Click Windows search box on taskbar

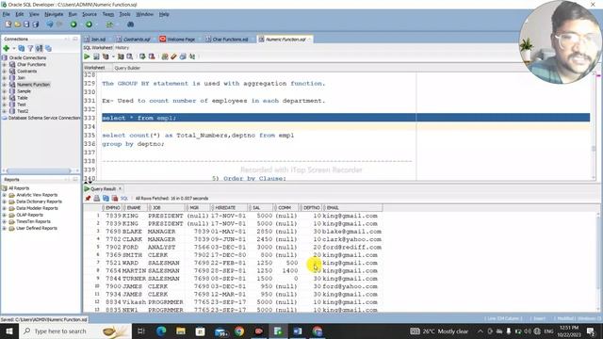75,331
